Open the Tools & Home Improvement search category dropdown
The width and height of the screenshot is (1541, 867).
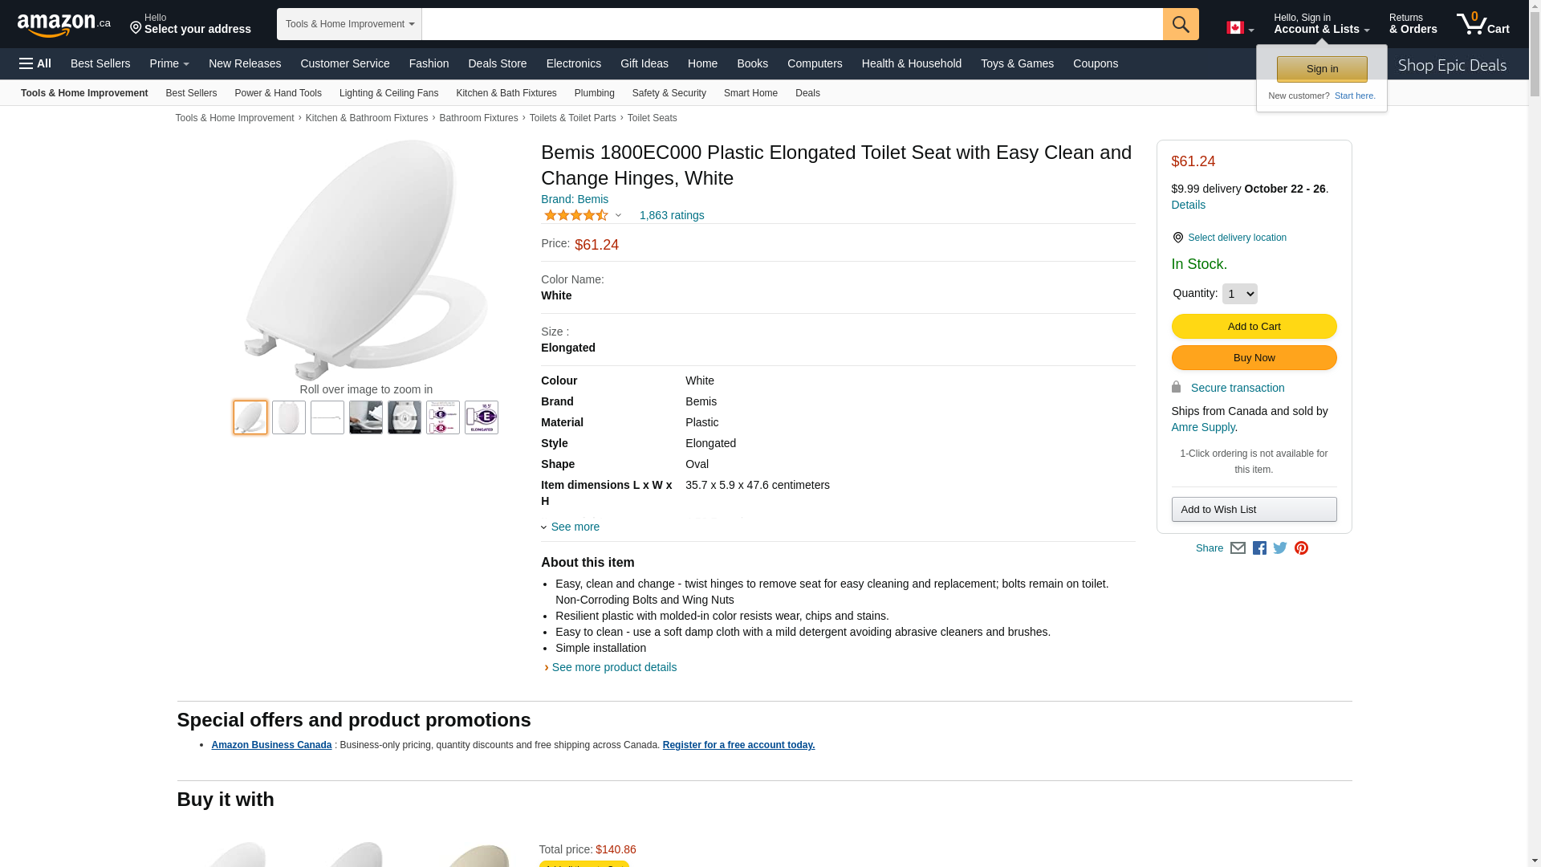click(349, 24)
